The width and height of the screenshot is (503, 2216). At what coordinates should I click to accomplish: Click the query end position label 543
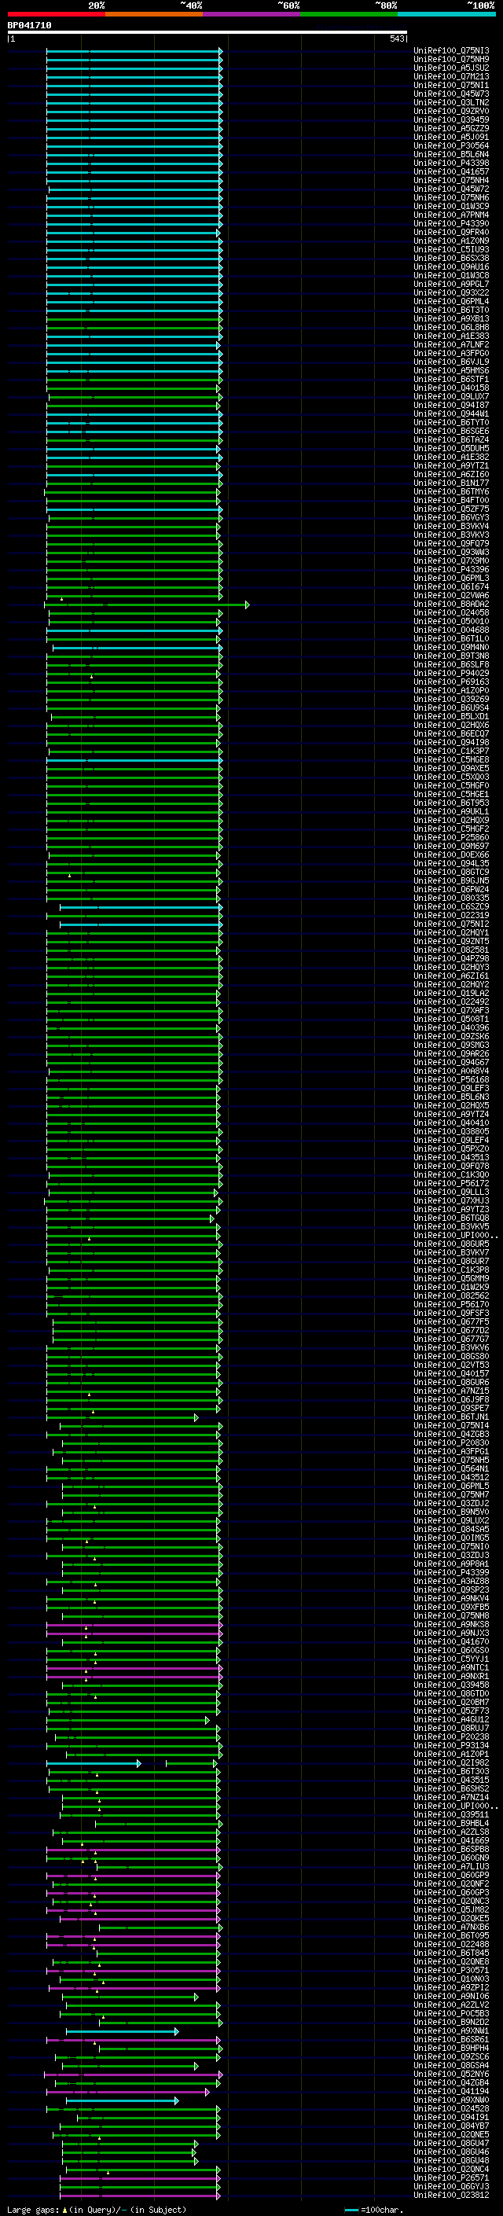(396, 39)
